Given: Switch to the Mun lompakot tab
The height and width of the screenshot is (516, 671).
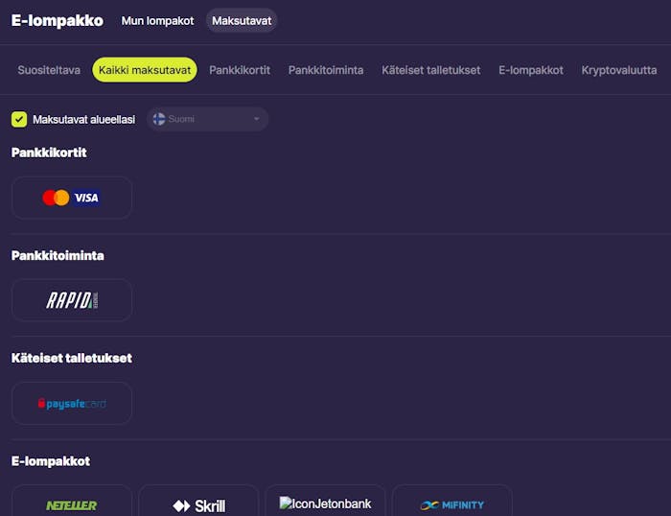Looking at the screenshot, I should (157, 21).
